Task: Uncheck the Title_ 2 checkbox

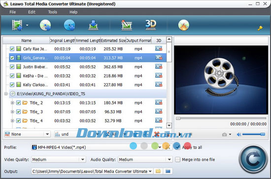Action: [19, 103]
